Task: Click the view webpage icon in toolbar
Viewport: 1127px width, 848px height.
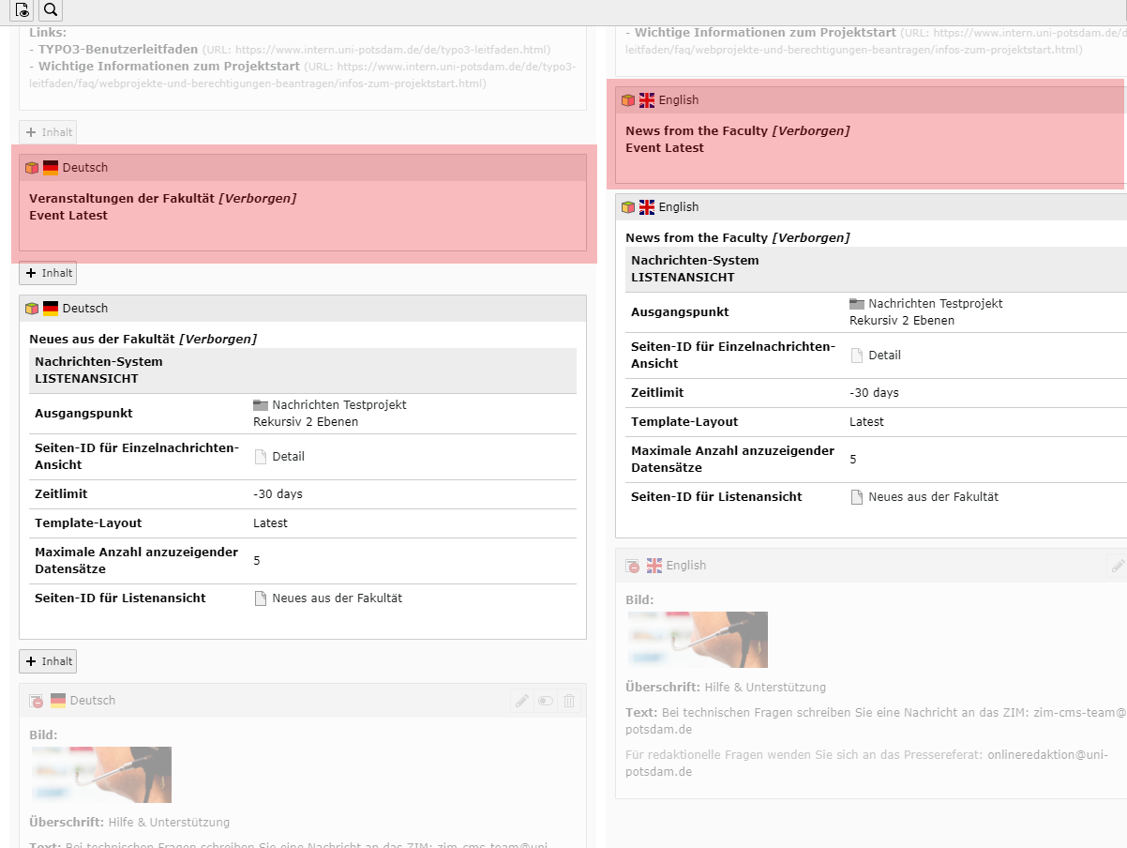Action: (x=22, y=10)
